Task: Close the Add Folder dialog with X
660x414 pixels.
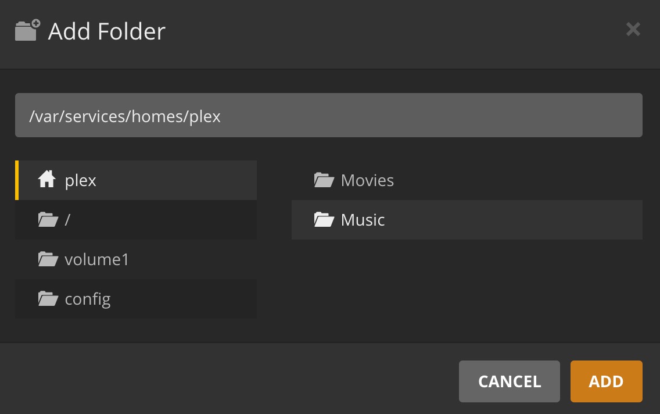Action: [x=633, y=29]
